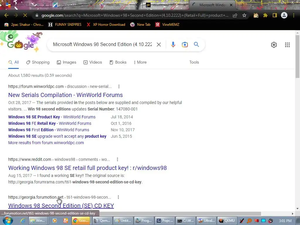300x225 pixels.
Task: Switch to the UltraISO taskbar window
Action: pos(207,221)
